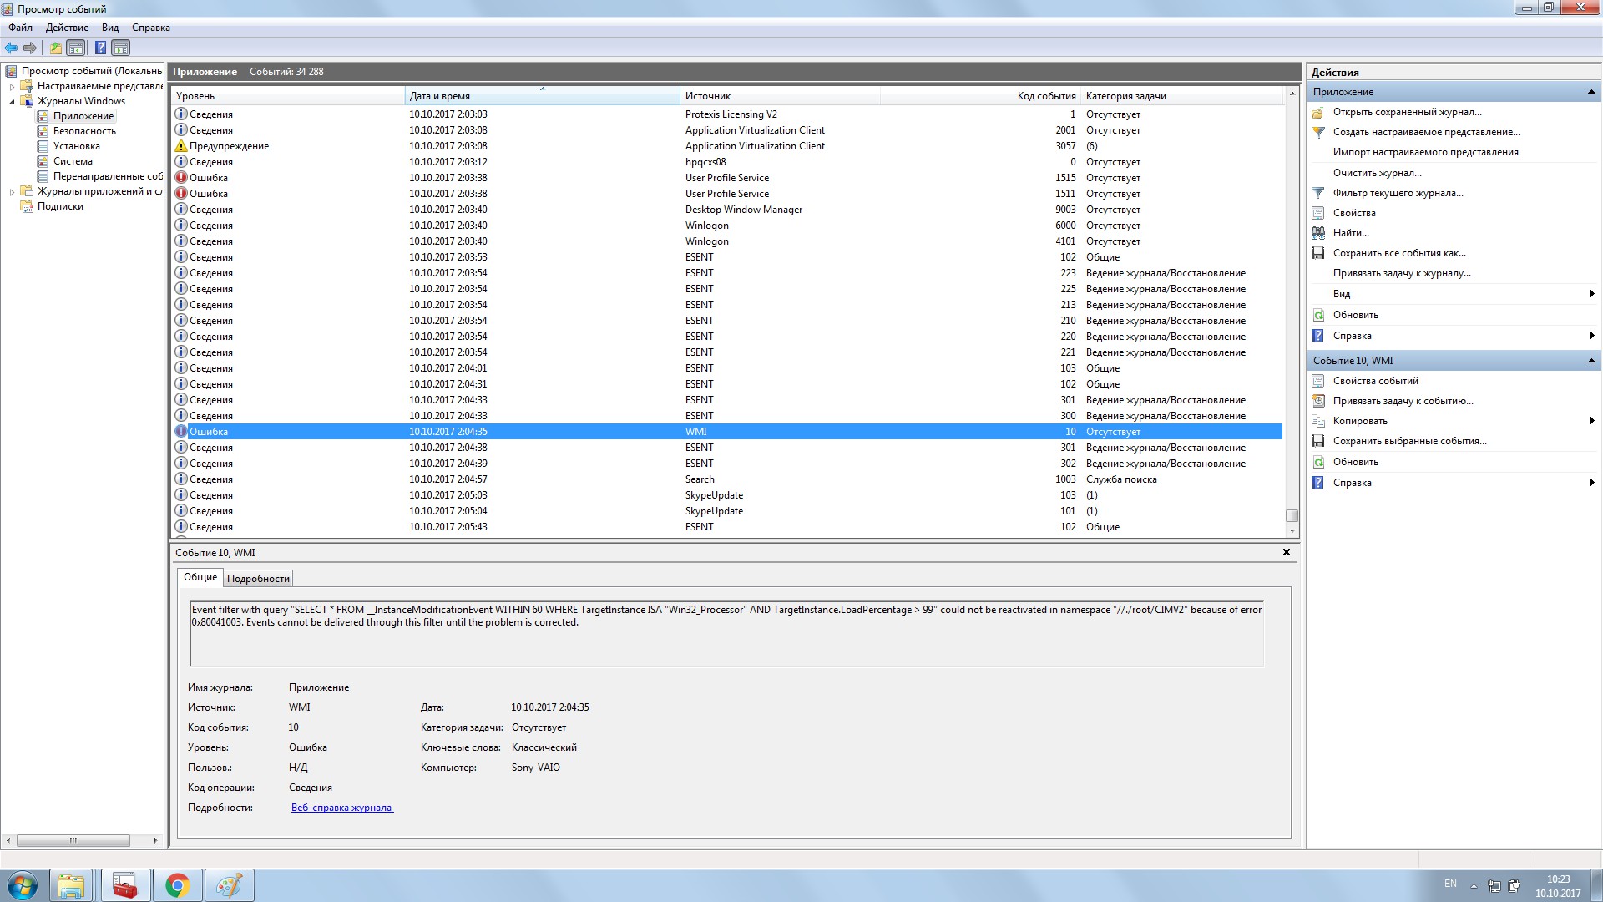Open the Веб-справка журнала link

[341, 808]
